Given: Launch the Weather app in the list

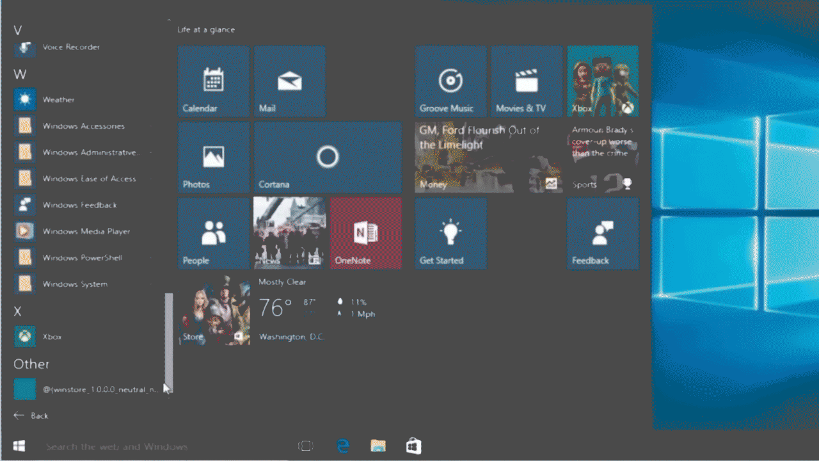Looking at the screenshot, I should (x=83, y=100).
